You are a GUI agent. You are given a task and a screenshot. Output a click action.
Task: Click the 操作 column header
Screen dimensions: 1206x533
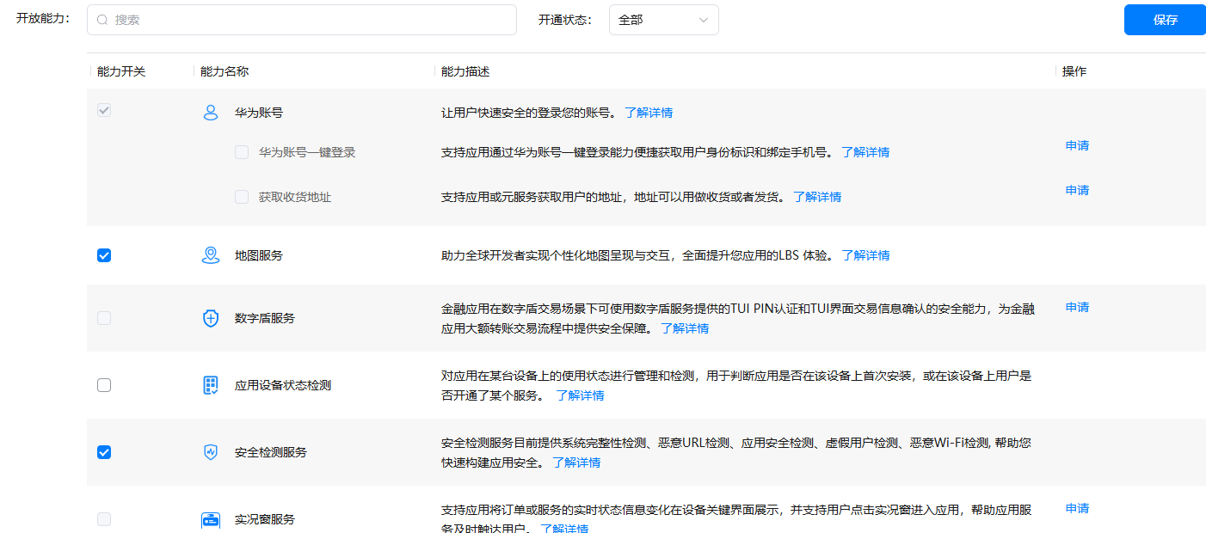point(1074,71)
